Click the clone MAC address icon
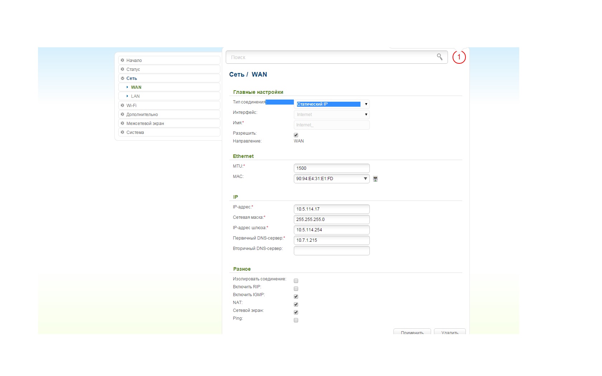The width and height of the screenshot is (602, 376). (x=375, y=179)
